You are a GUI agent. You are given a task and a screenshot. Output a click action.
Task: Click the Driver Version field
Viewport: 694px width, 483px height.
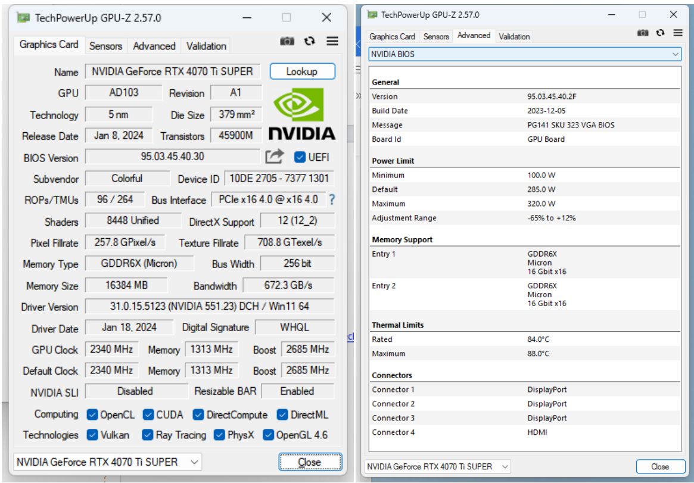click(210, 306)
